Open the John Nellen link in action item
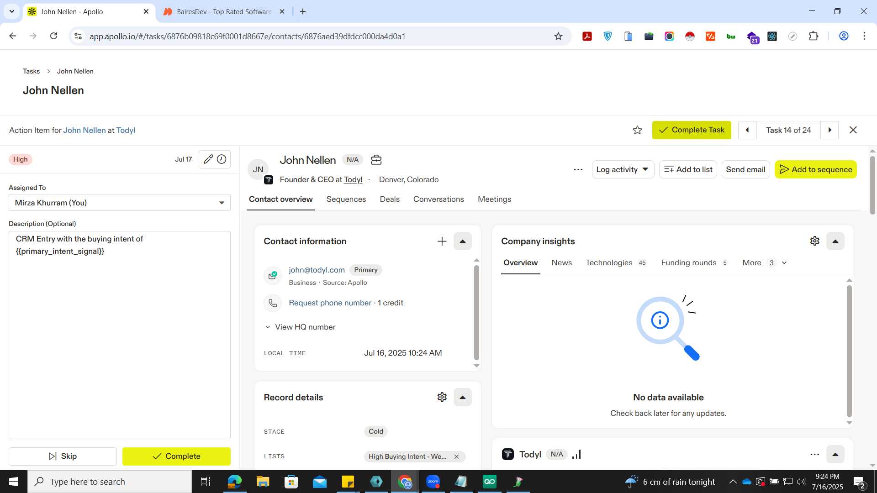This screenshot has width=877, height=493. 84,131
